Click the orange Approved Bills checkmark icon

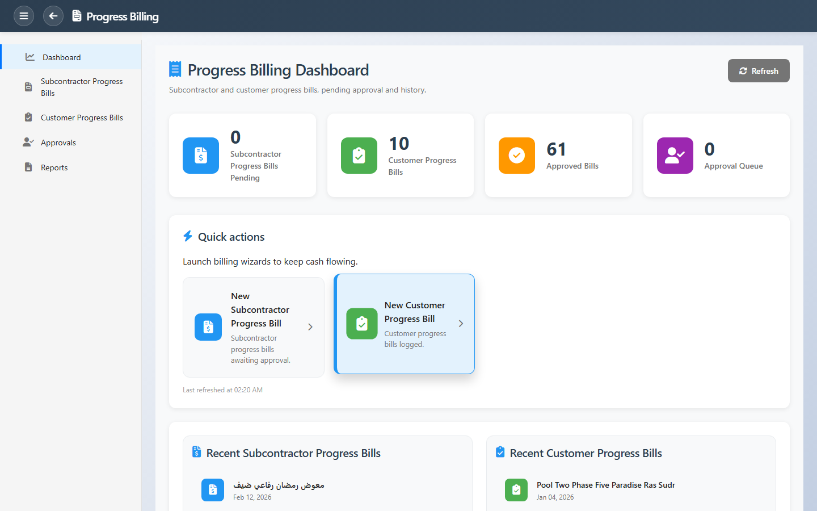pyautogui.click(x=516, y=156)
